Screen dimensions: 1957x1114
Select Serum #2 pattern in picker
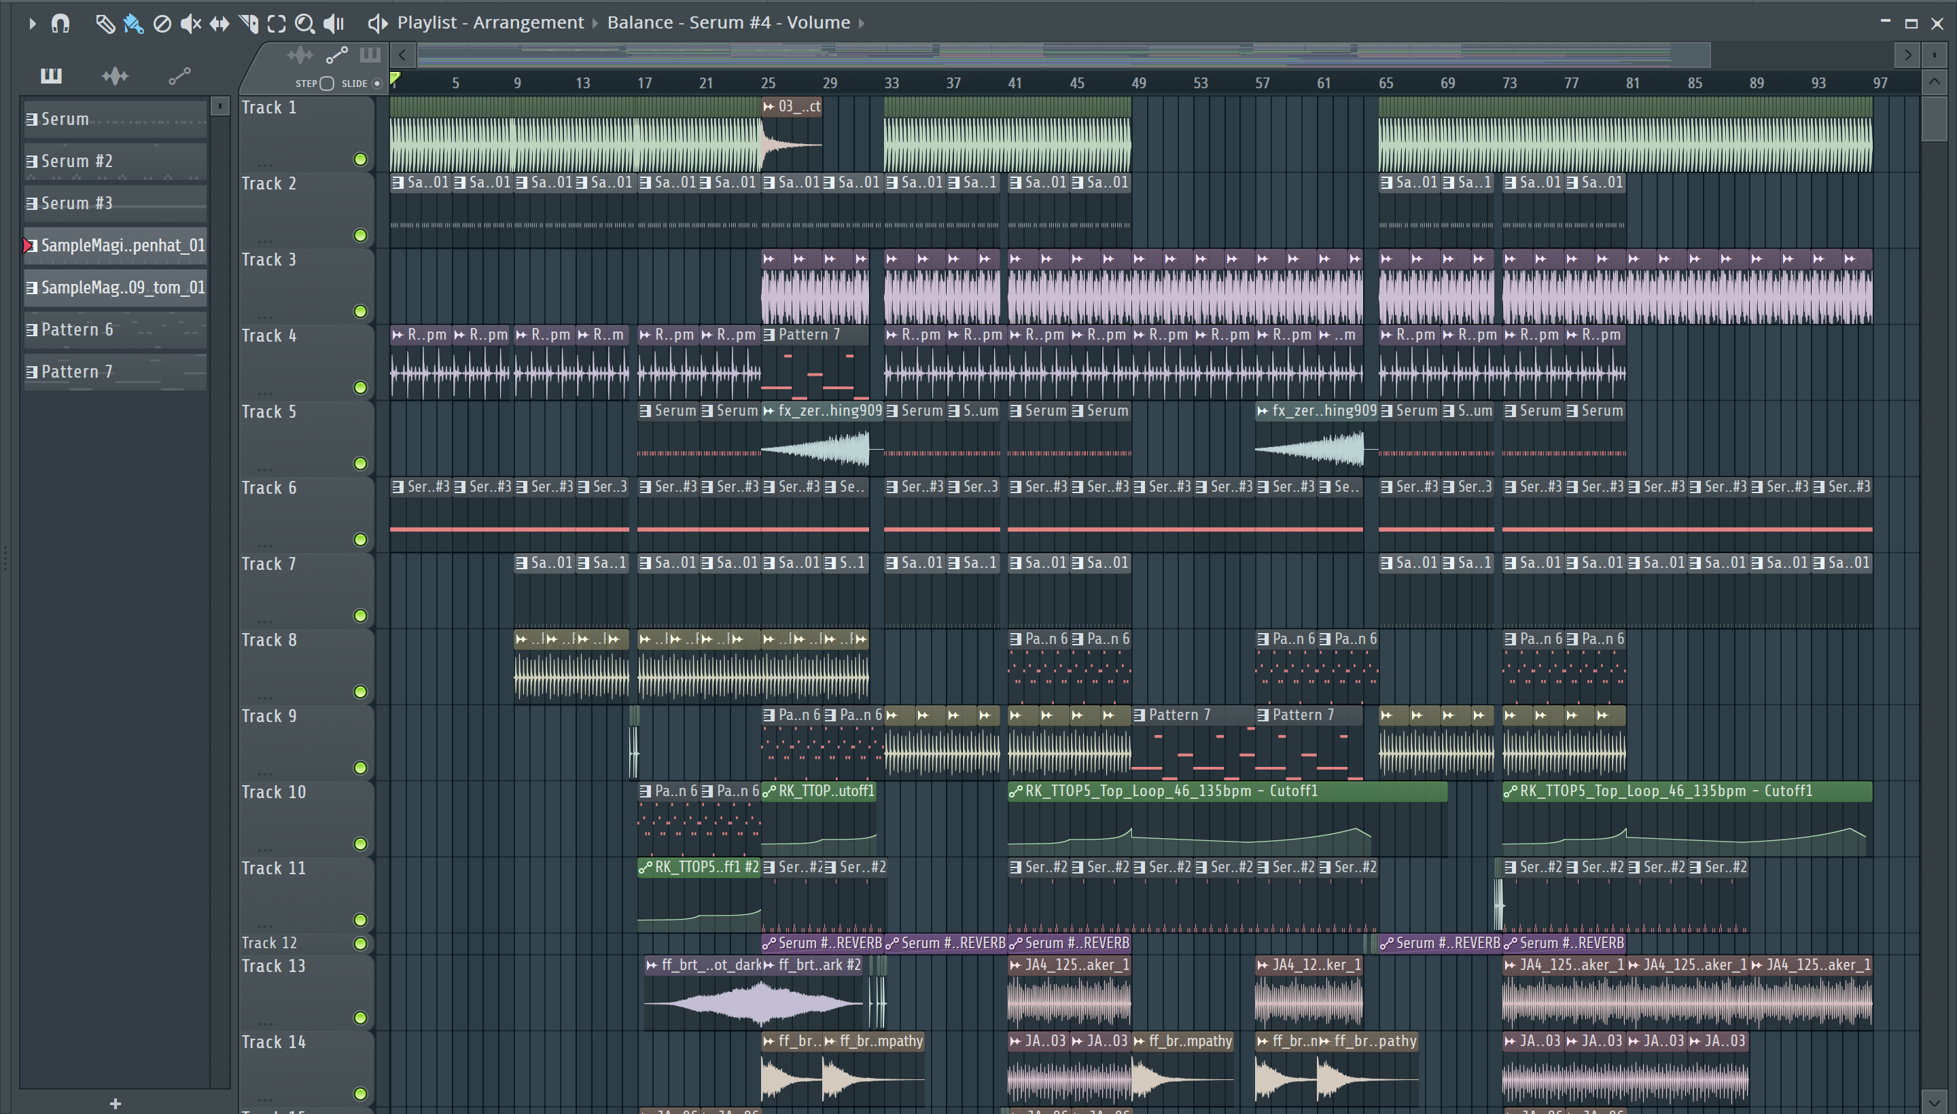[x=115, y=162]
